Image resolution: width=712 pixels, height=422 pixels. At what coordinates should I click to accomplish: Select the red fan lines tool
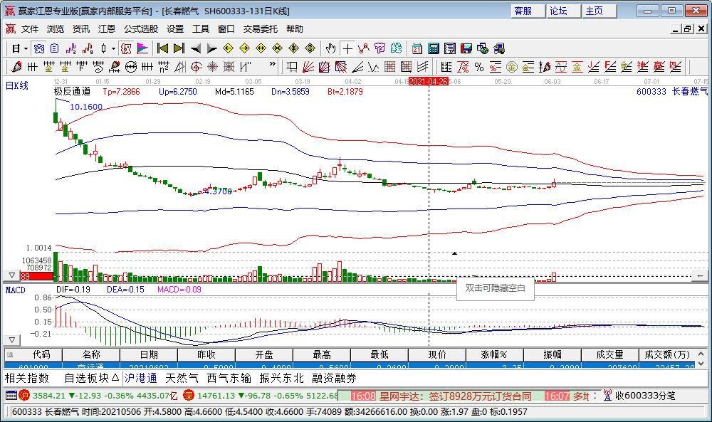coord(308,67)
